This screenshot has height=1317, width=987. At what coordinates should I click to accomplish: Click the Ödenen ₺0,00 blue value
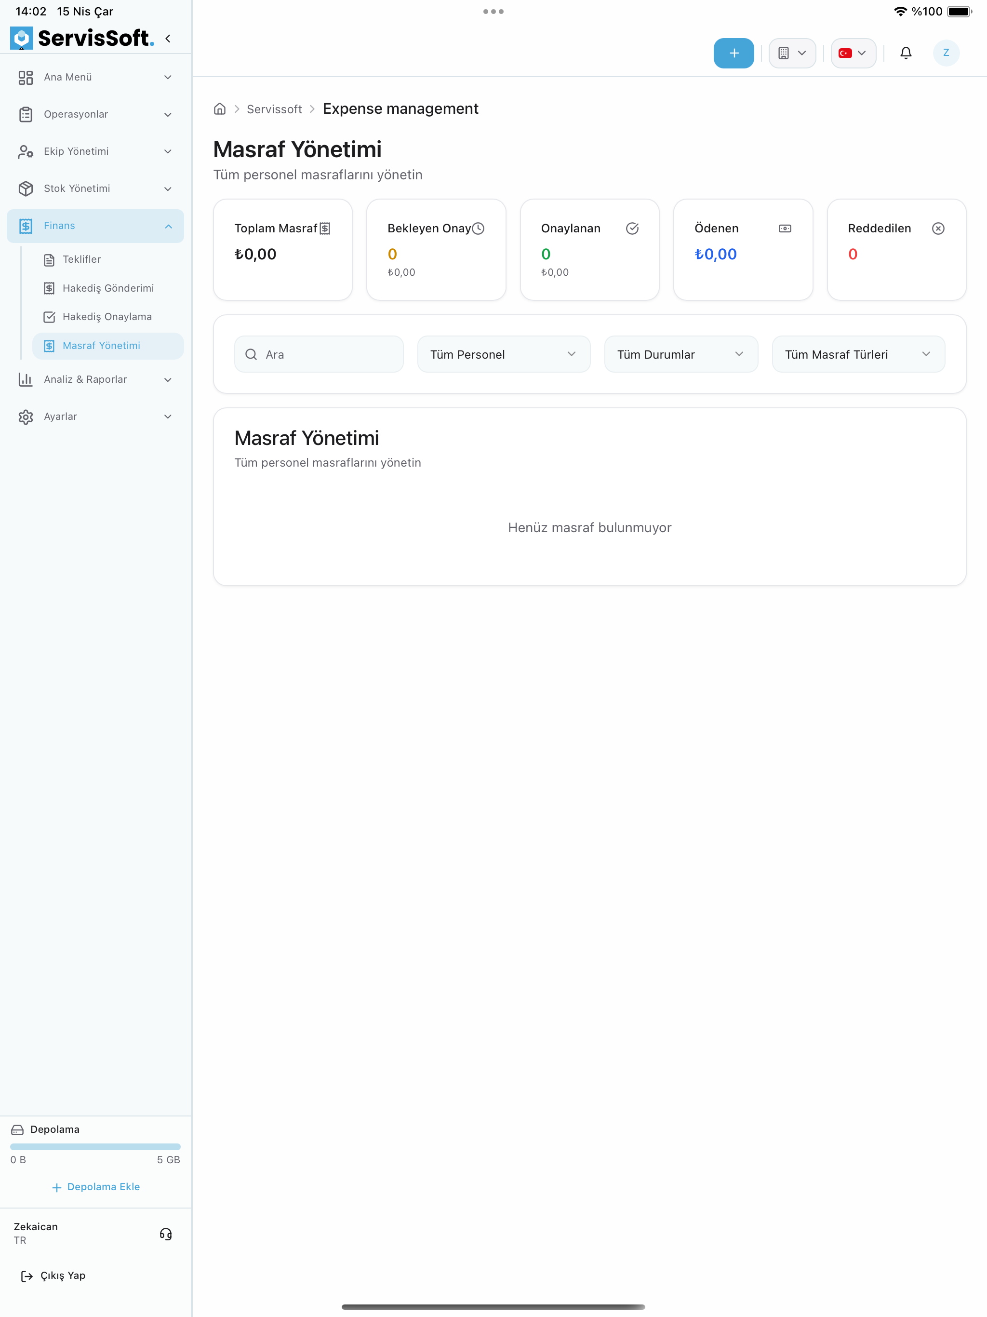(x=716, y=254)
